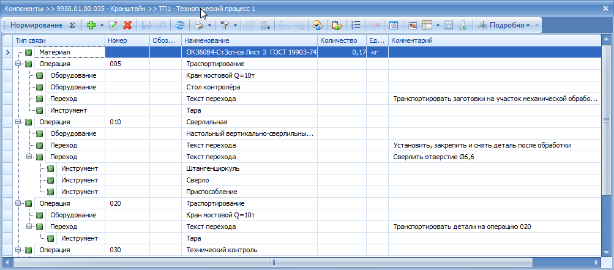Click the numbered list renumber icon
Viewport: 614px width, 270px height.
(356, 25)
